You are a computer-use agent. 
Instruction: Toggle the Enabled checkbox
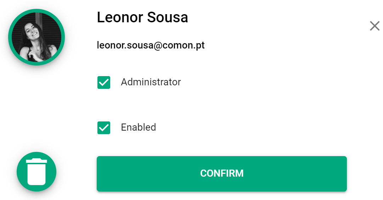coord(104,128)
